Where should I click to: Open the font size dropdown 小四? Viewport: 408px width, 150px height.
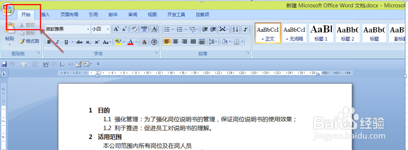[108, 29]
